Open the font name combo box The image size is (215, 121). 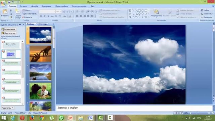(47, 12)
